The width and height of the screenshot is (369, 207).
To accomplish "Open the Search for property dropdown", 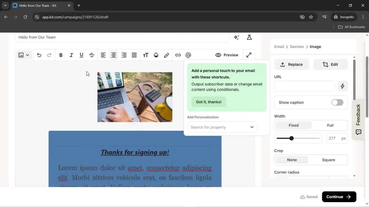I will pyautogui.click(x=222, y=127).
